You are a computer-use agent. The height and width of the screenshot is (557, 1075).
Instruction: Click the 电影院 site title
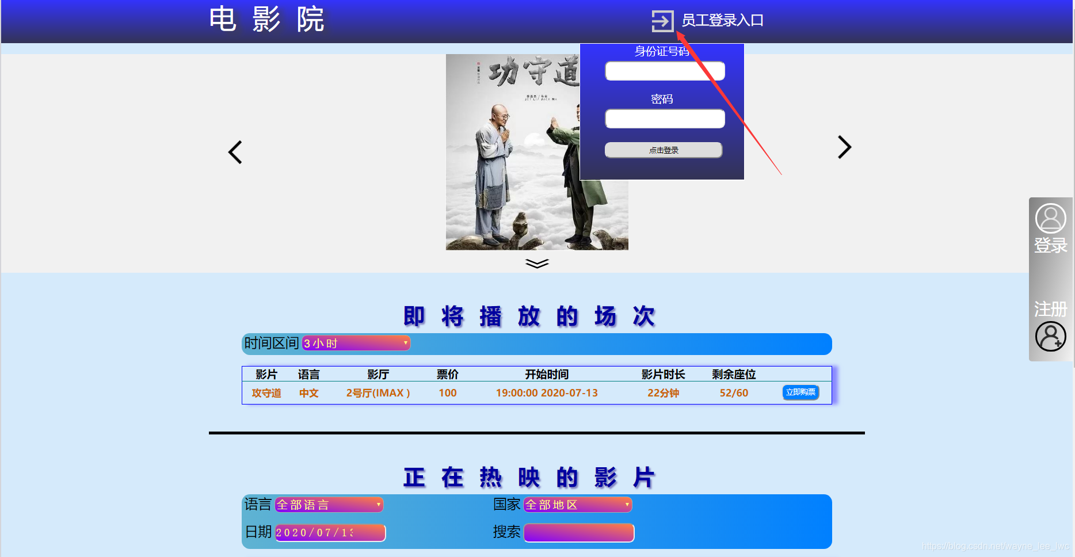266,19
